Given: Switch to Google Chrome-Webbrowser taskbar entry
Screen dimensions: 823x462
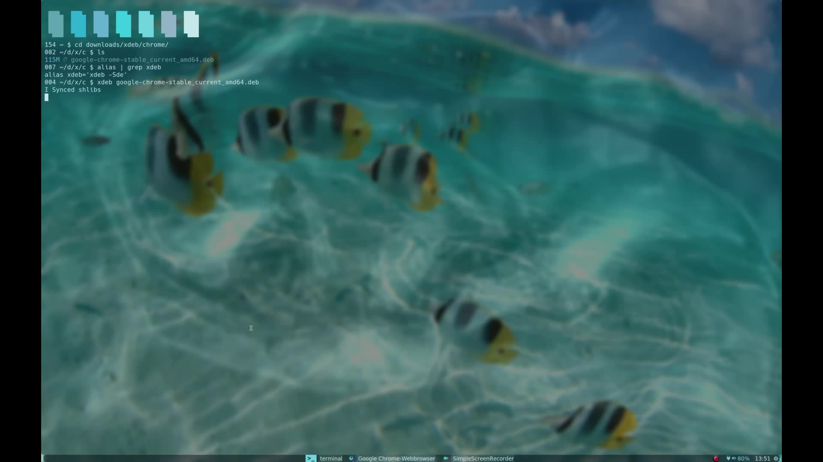Looking at the screenshot, I should (x=396, y=458).
